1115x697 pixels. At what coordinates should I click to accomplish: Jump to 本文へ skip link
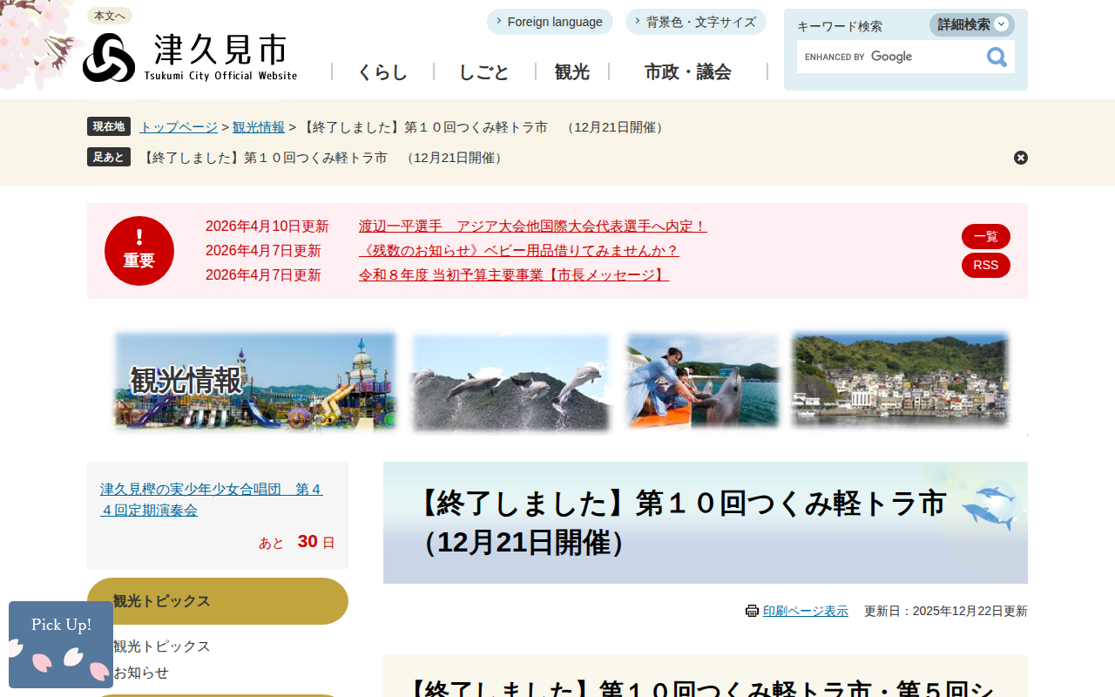[x=110, y=16]
